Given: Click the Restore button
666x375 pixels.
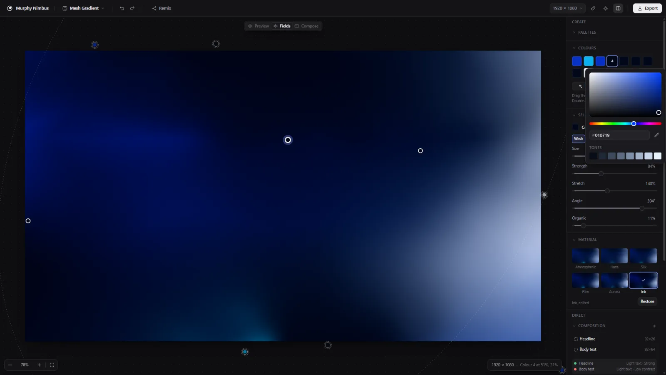Looking at the screenshot, I should point(647,302).
